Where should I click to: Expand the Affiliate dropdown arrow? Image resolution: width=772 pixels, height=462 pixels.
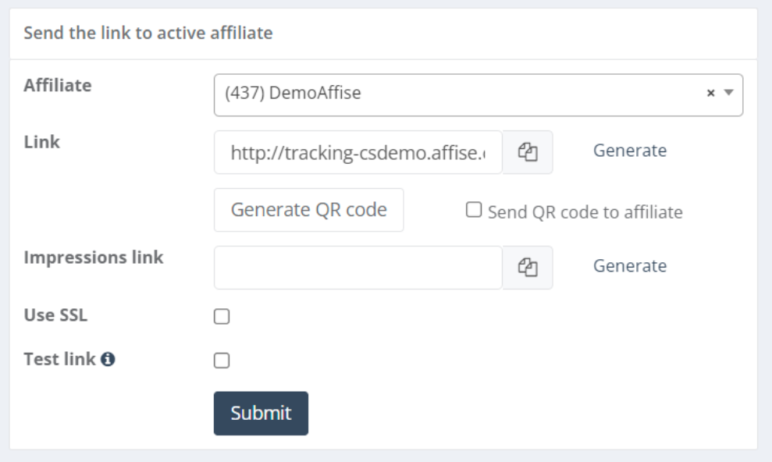click(728, 93)
